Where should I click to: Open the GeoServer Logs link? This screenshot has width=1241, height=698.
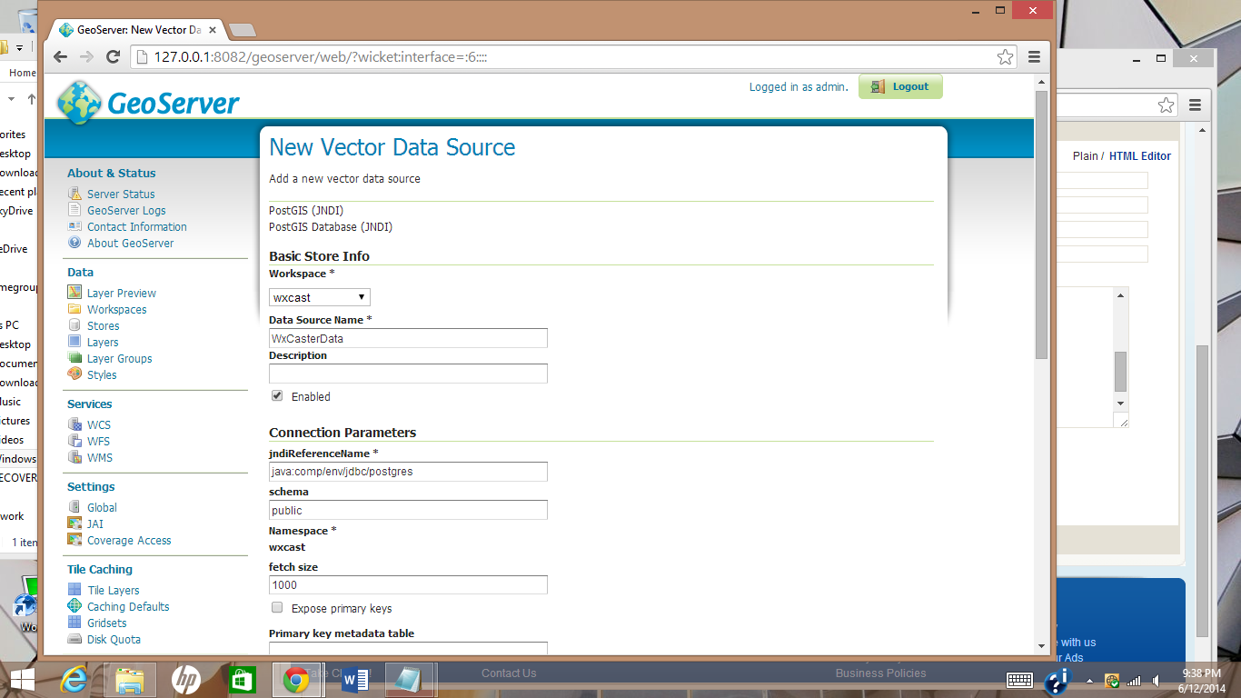pyautogui.click(x=126, y=210)
